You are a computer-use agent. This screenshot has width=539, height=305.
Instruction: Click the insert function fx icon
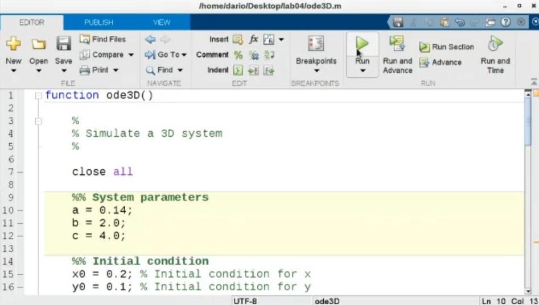pyautogui.click(x=253, y=39)
